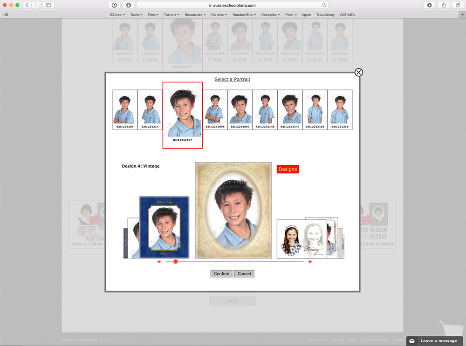The height and width of the screenshot is (346, 466).
Task: Click the Share icon in the toolbar
Action: coord(444,5)
